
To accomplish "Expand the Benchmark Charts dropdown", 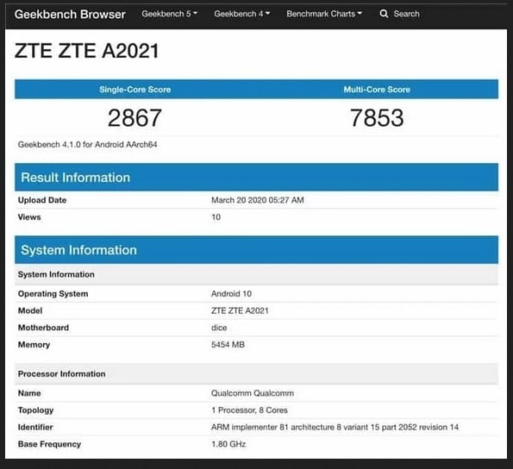I will coord(324,14).
